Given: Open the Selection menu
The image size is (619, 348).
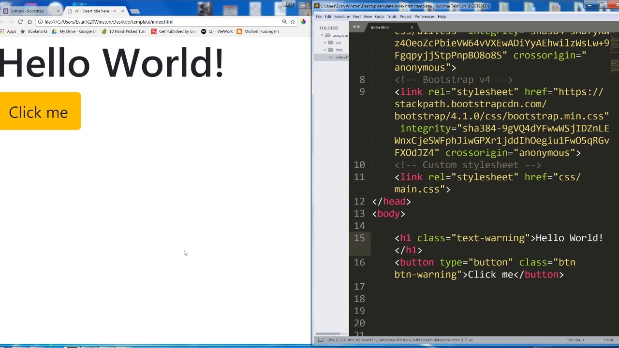Looking at the screenshot, I should coord(342,16).
